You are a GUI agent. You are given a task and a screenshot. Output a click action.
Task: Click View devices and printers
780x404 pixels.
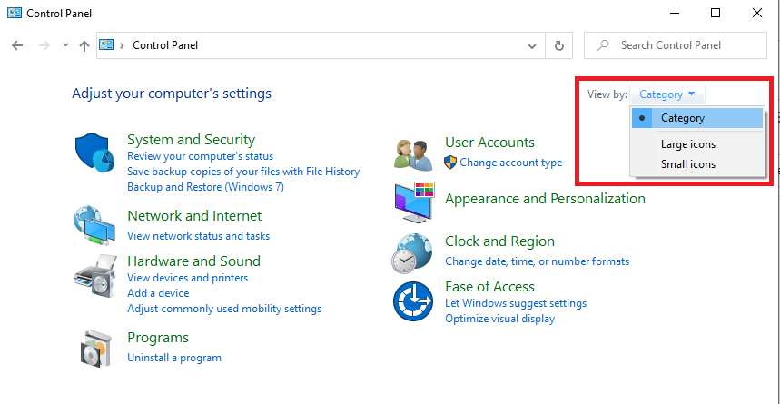(x=188, y=278)
